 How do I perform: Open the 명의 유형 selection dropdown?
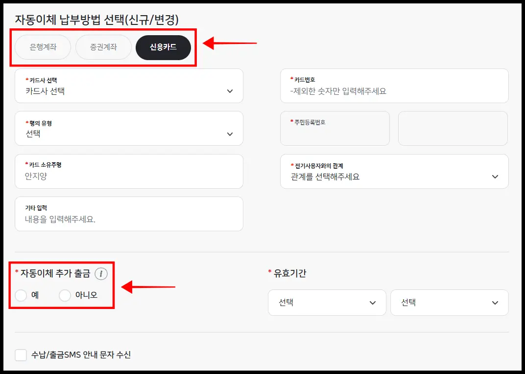coord(129,129)
